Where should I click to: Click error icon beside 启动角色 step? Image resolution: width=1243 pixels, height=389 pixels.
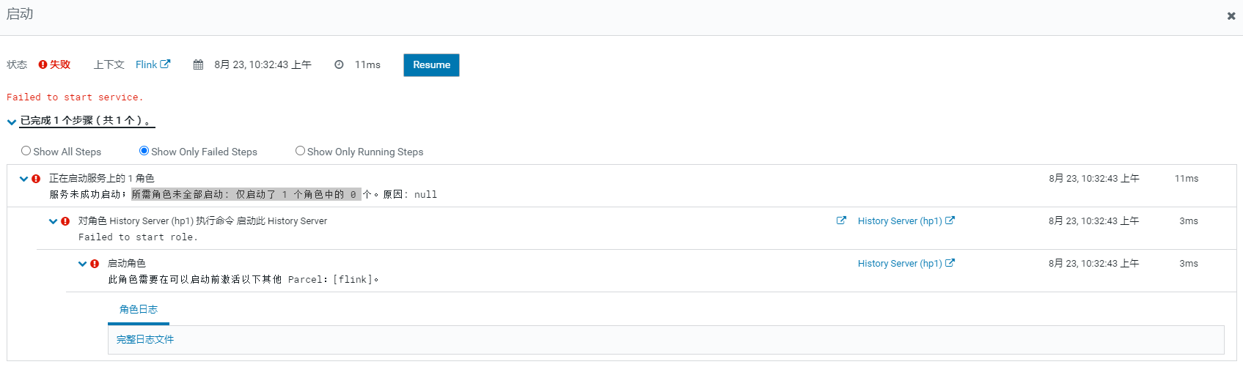pos(95,264)
